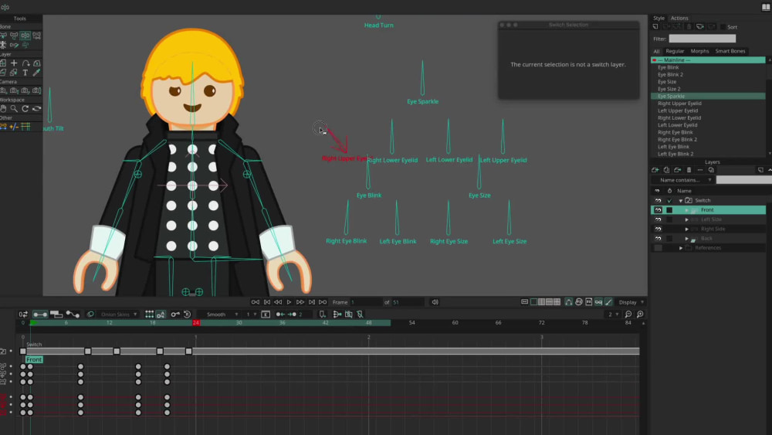Image resolution: width=772 pixels, height=435 pixels.
Task: Zoom out the timeline
Action: 628,314
